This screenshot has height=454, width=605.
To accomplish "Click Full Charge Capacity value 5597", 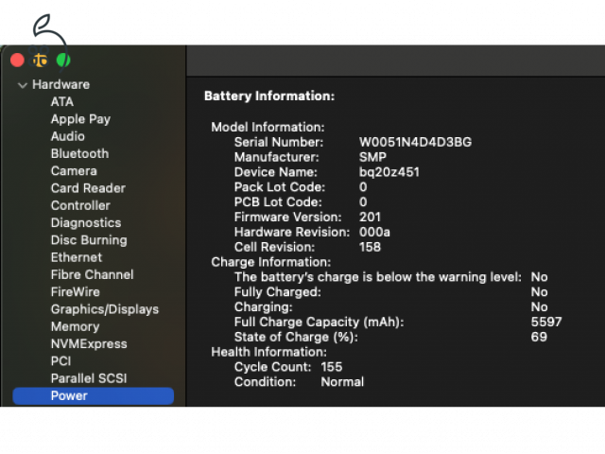I will pyautogui.click(x=546, y=322).
